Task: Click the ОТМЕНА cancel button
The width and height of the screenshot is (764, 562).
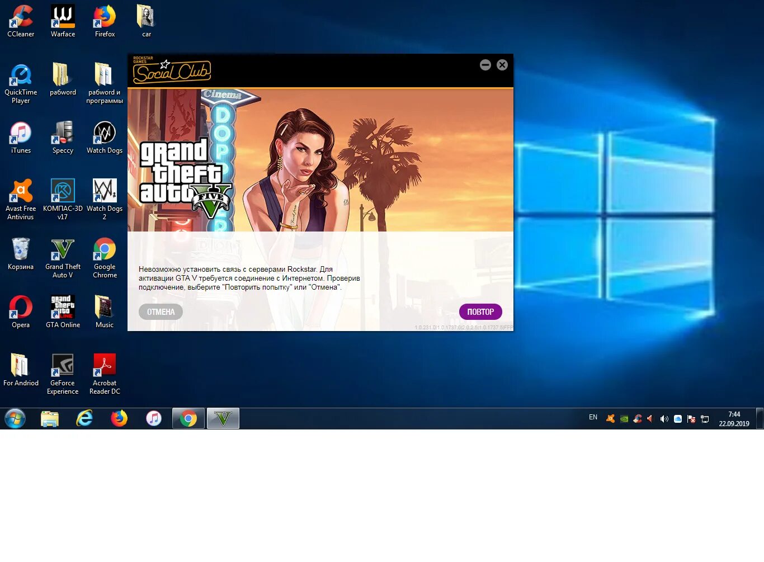Action: tap(161, 311)
